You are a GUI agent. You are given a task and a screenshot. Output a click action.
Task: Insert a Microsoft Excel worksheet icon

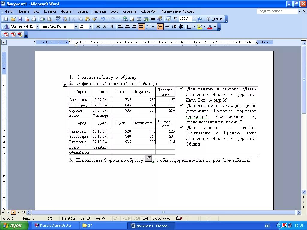pyautogui.click(x=146, y=19)
